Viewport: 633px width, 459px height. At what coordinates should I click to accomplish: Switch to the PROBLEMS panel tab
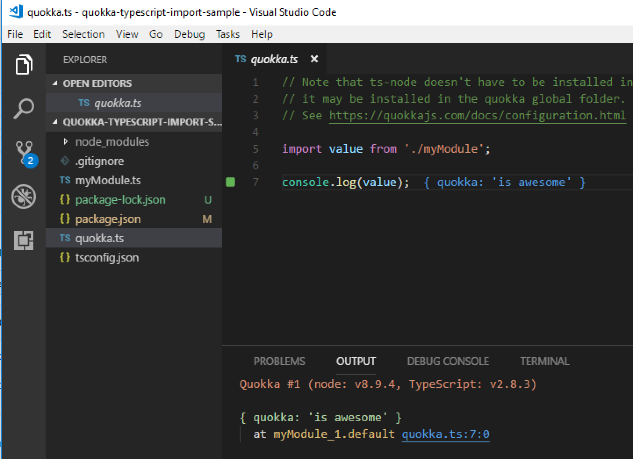click(279, 361)
